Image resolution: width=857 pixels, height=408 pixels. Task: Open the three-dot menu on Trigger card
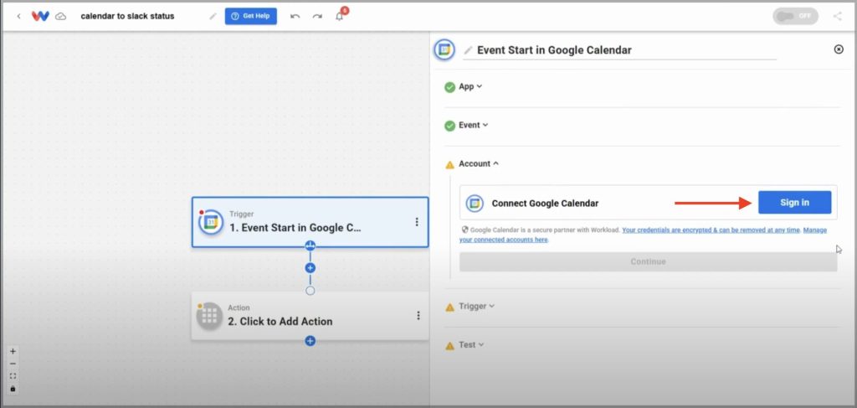tap(417, 222)
